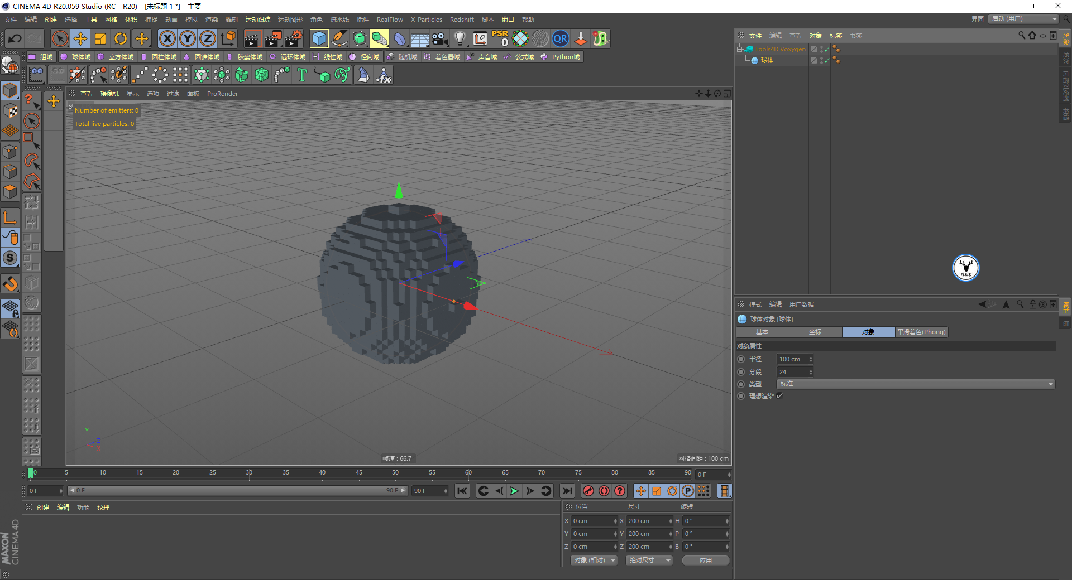Toggle the ideal render (理想渲染) checkbox
1072x580 pixels.
779,396
